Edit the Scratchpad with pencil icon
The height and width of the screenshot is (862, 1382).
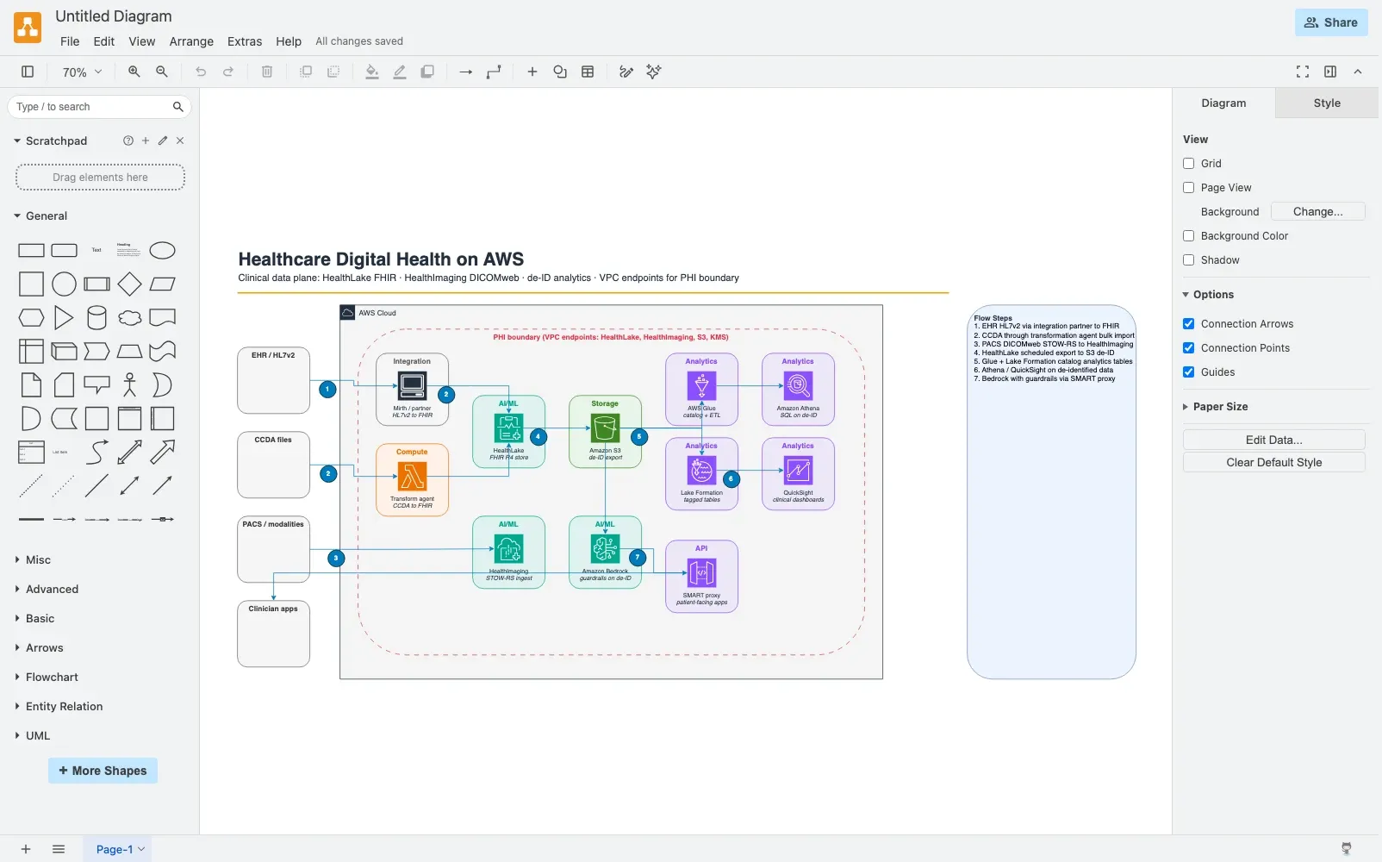(x=163, y=141)
